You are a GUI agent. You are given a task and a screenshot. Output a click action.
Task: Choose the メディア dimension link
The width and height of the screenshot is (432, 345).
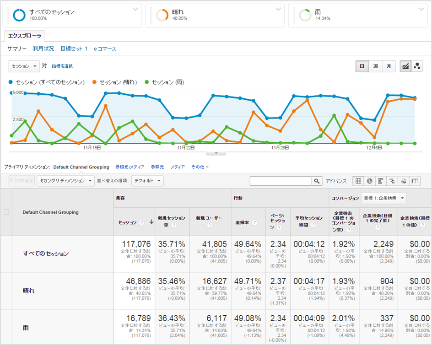(178, 167)
